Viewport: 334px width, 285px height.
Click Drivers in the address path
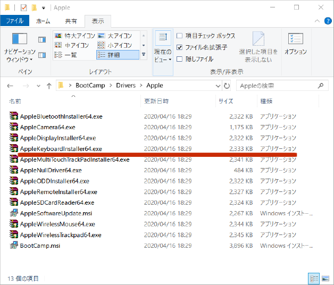126,86
